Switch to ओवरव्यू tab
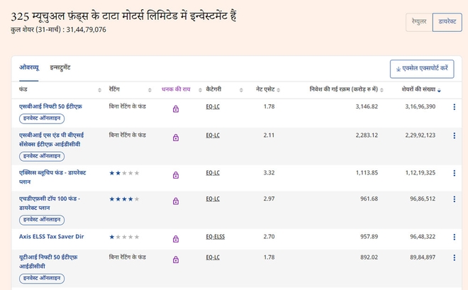468x290 pixels. coord(29,67)
